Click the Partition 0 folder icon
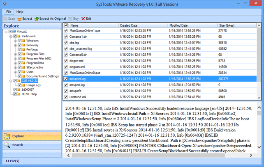 19,36
